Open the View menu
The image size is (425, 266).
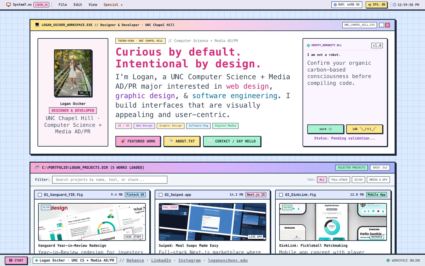[93, 5]
